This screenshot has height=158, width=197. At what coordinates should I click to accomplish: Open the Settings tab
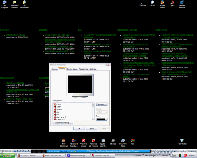coord(93,69)
